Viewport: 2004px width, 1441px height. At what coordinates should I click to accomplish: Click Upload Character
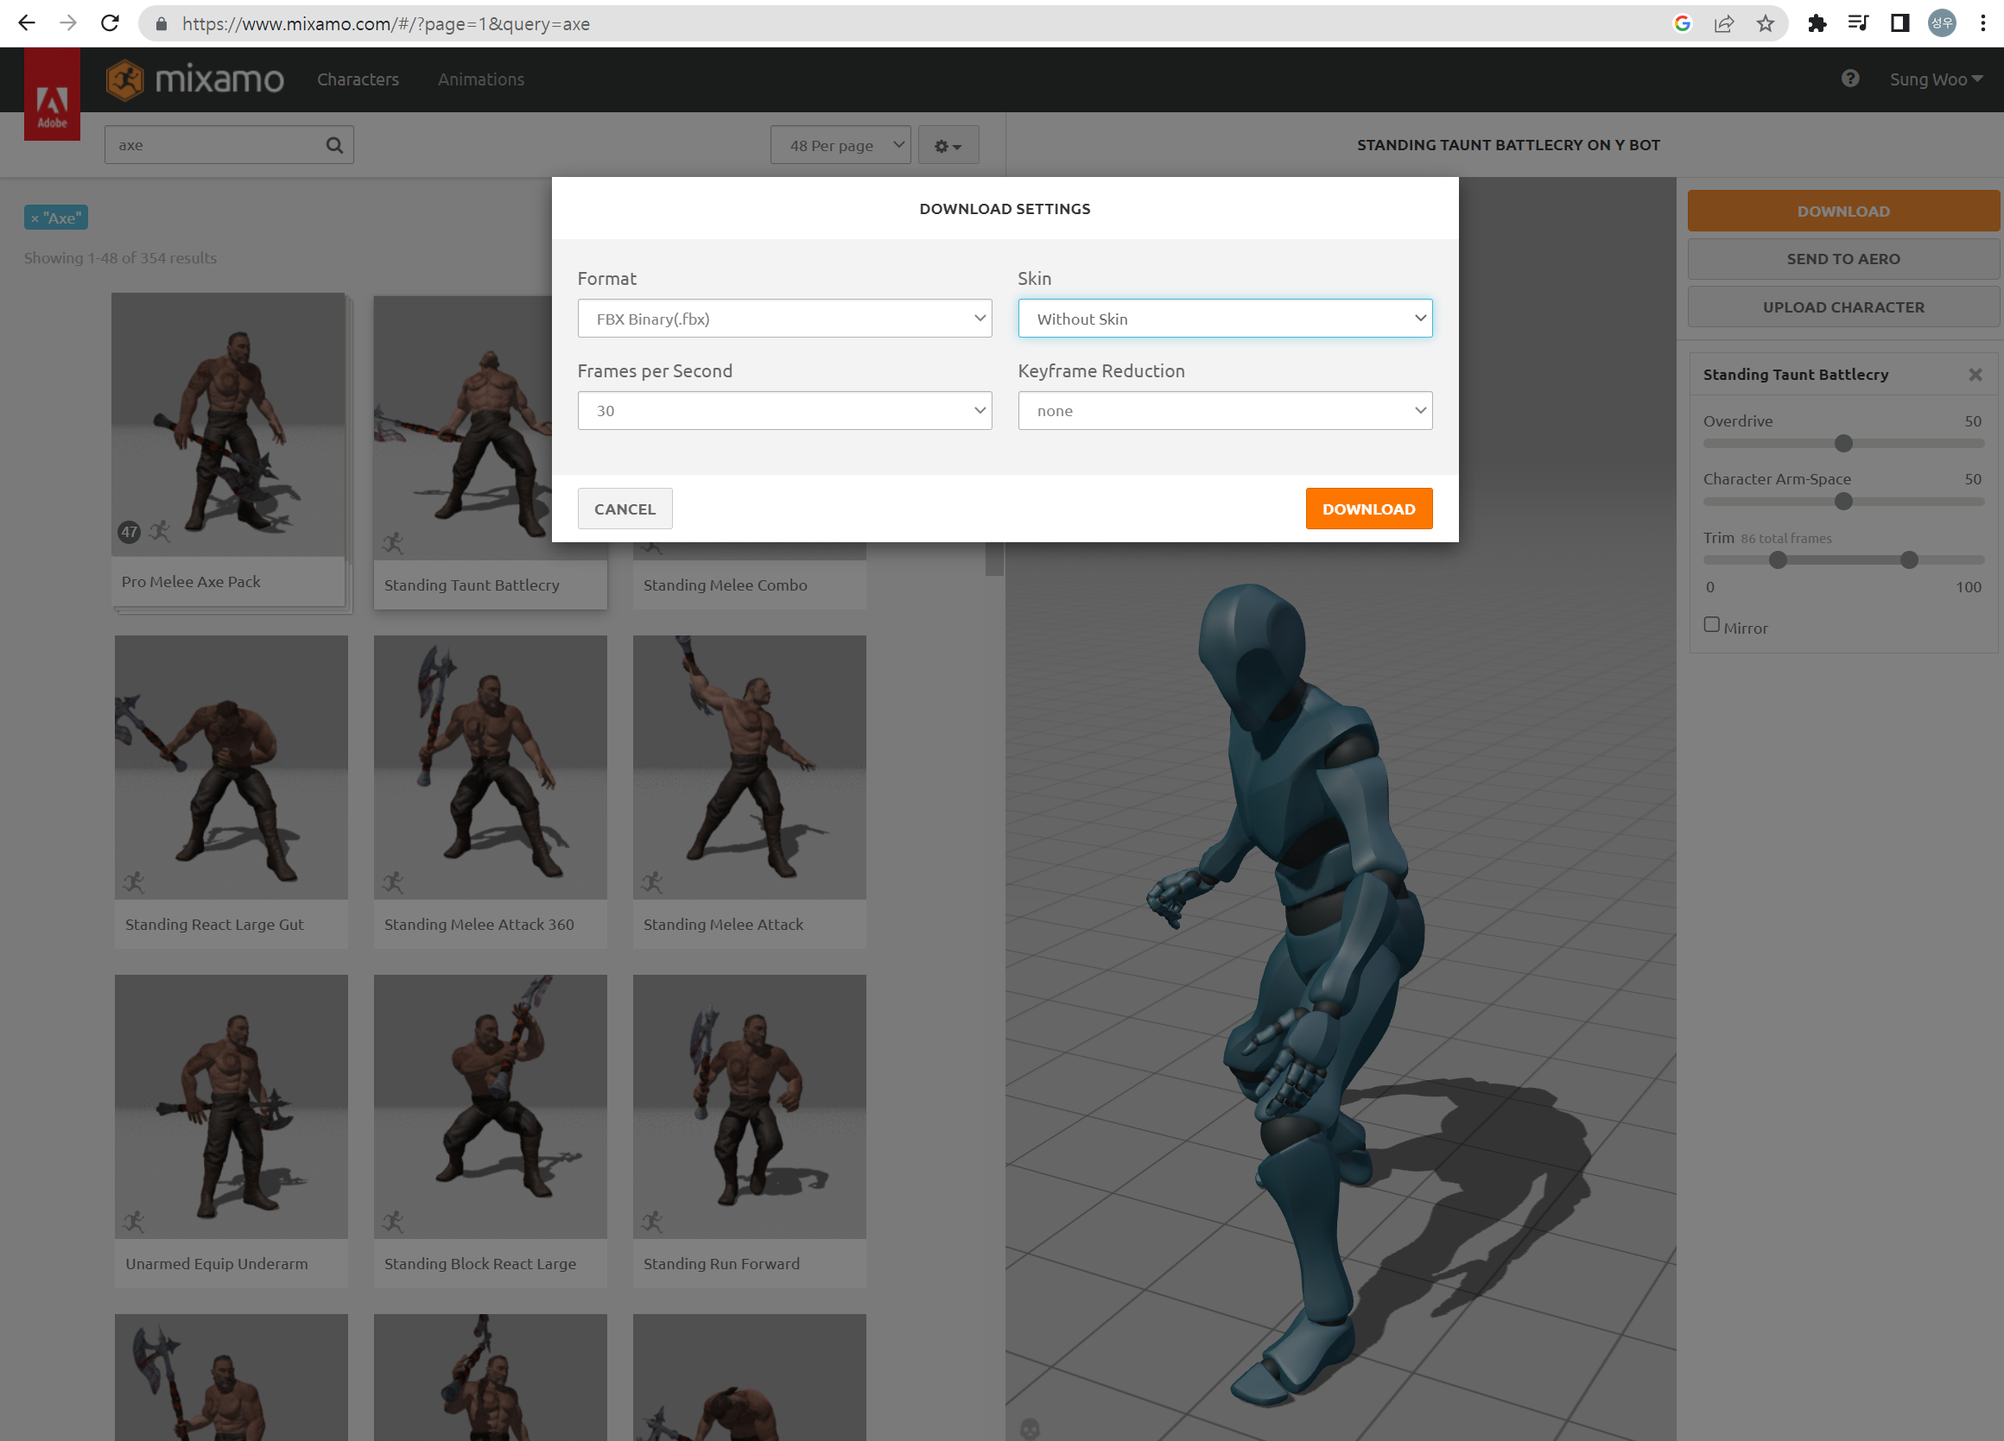tap(1843, 307)
